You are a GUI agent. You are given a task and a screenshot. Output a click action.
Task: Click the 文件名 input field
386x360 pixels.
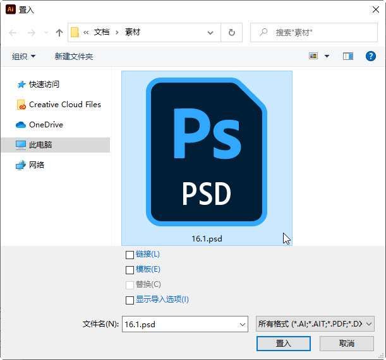point(185,324)
